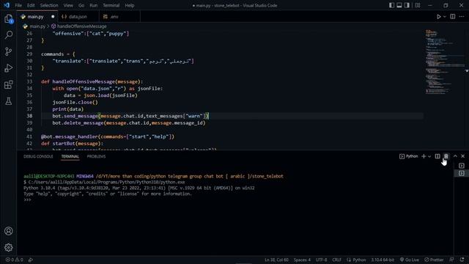469x264 pixels.
Task: Open the Edit menu
Action: point(31,5)
